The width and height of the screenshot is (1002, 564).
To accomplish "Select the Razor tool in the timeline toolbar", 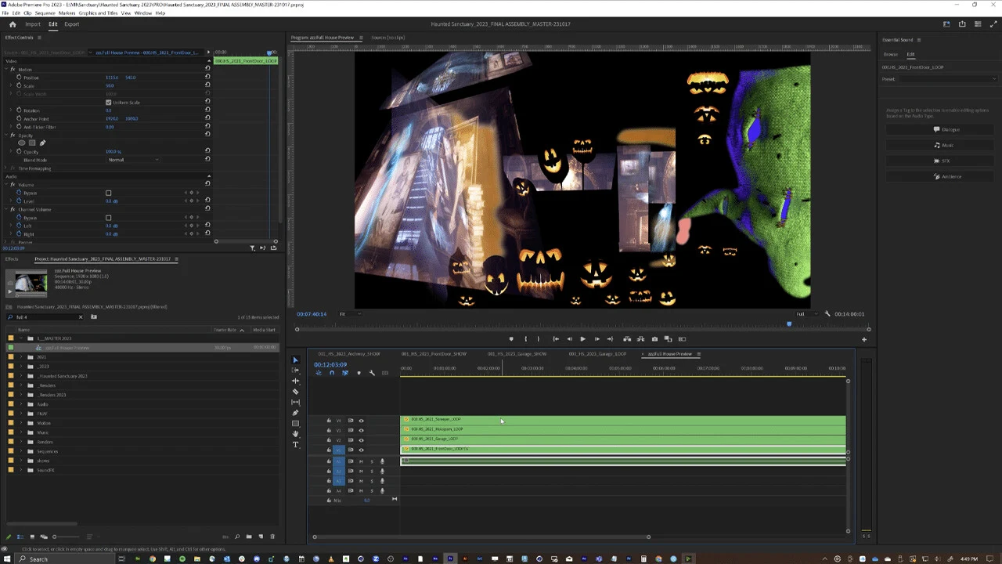I will (295, 391).
